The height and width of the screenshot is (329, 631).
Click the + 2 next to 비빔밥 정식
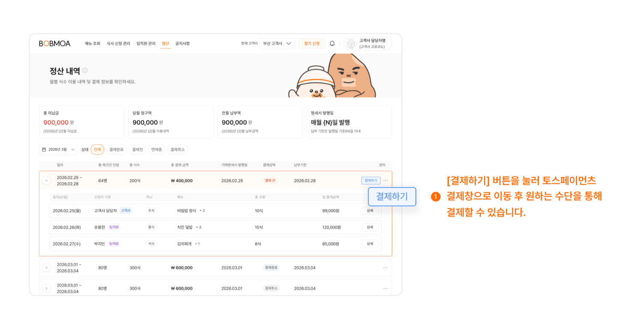coord(202,211)
